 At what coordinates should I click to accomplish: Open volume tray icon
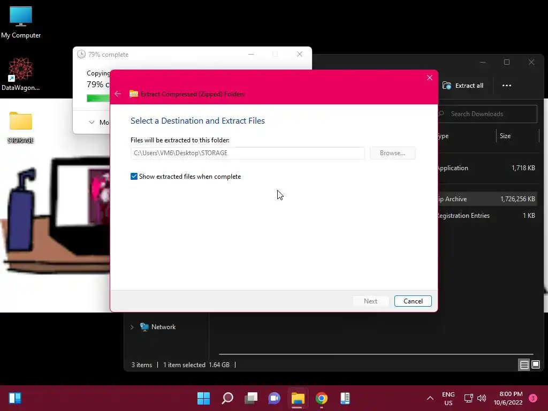pos(482,398)
